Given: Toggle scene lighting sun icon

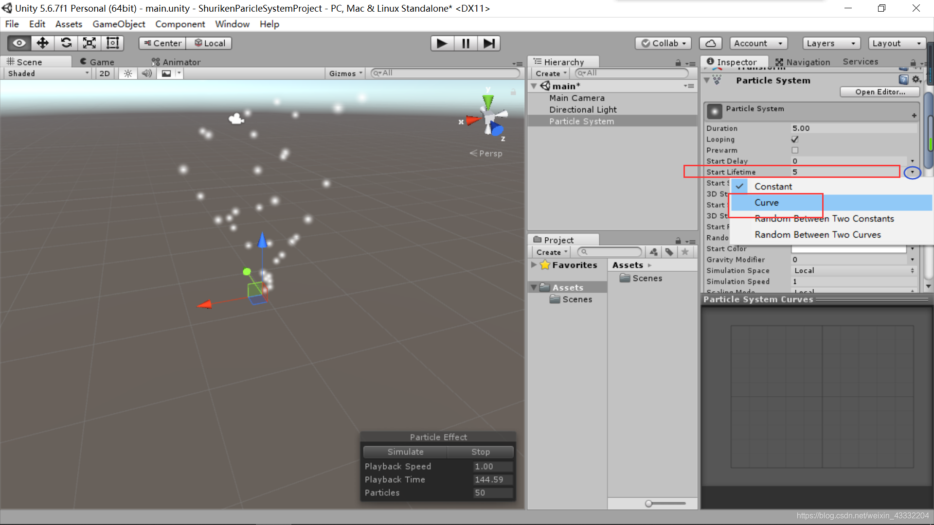Looking at the screenshot, I should 127,73.
